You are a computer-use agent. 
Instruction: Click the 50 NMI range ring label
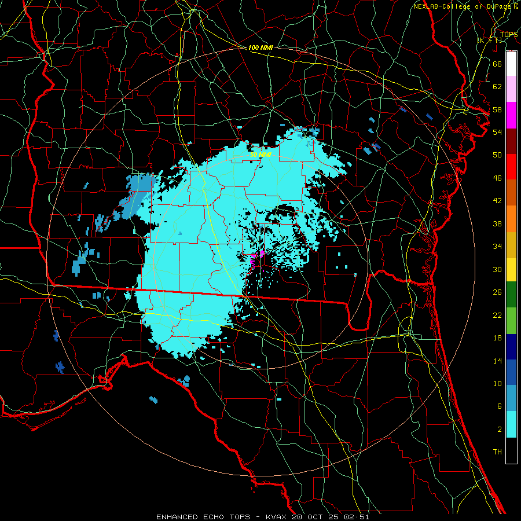point(260,155)
